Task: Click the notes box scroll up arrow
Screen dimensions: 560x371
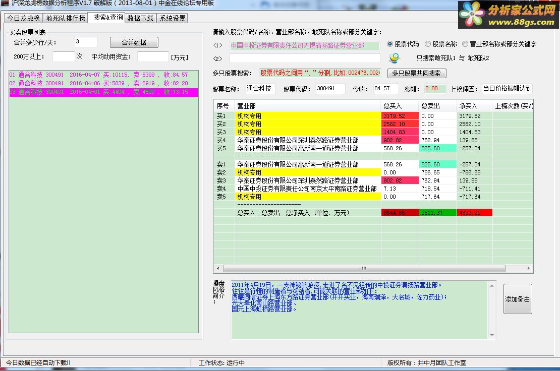Action: [492, 286]
